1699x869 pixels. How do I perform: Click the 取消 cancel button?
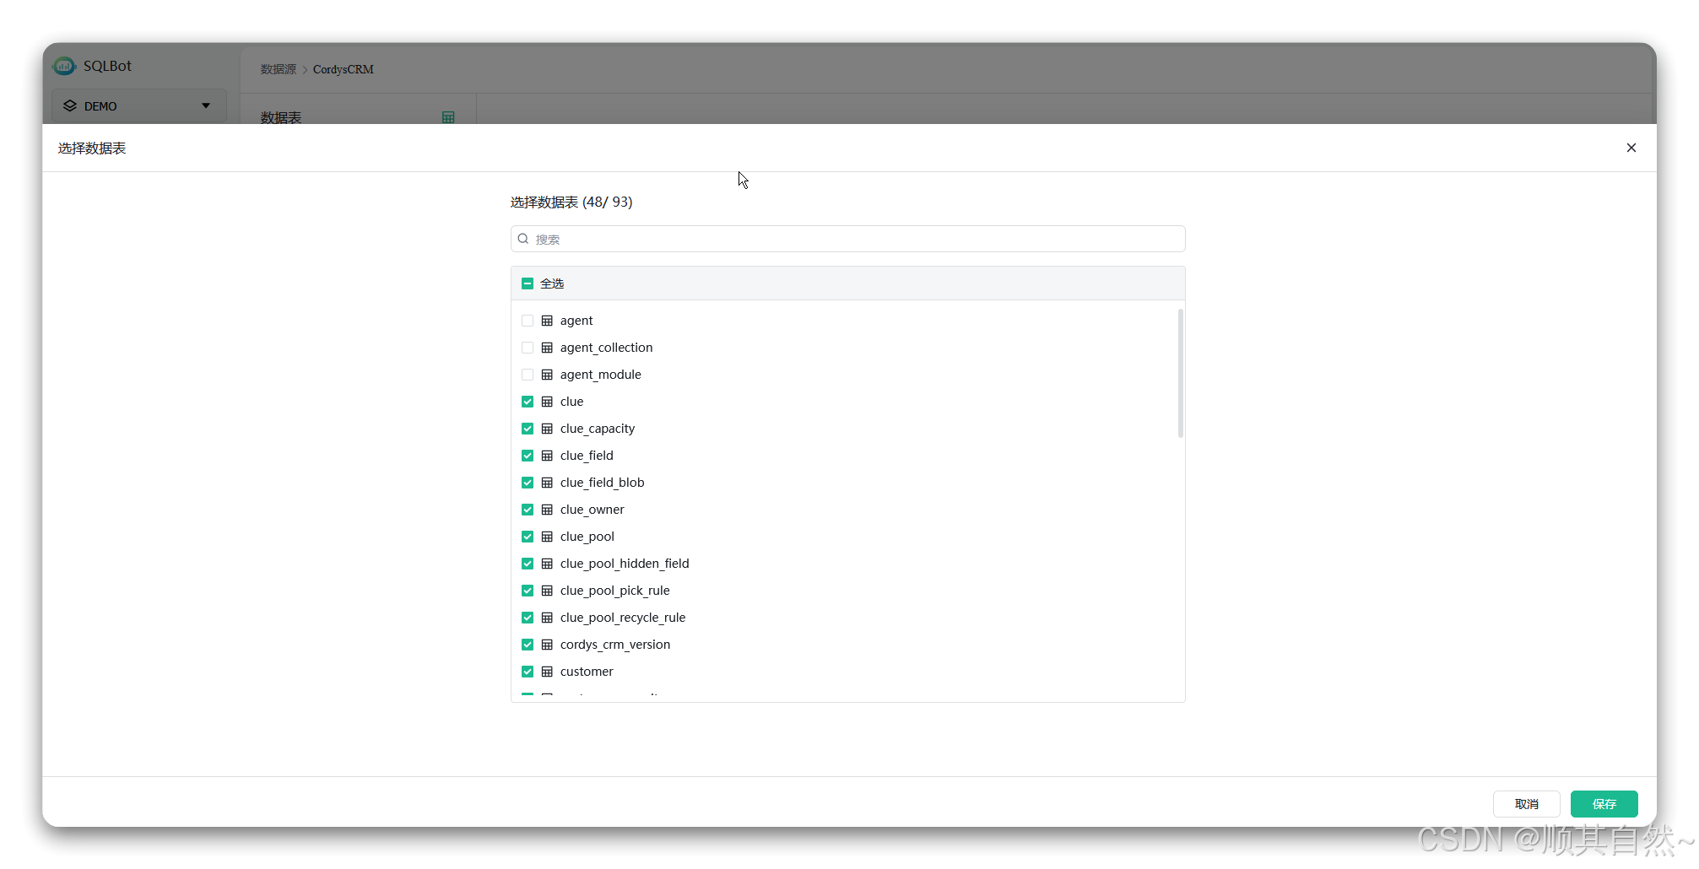tap(1526, 803)
